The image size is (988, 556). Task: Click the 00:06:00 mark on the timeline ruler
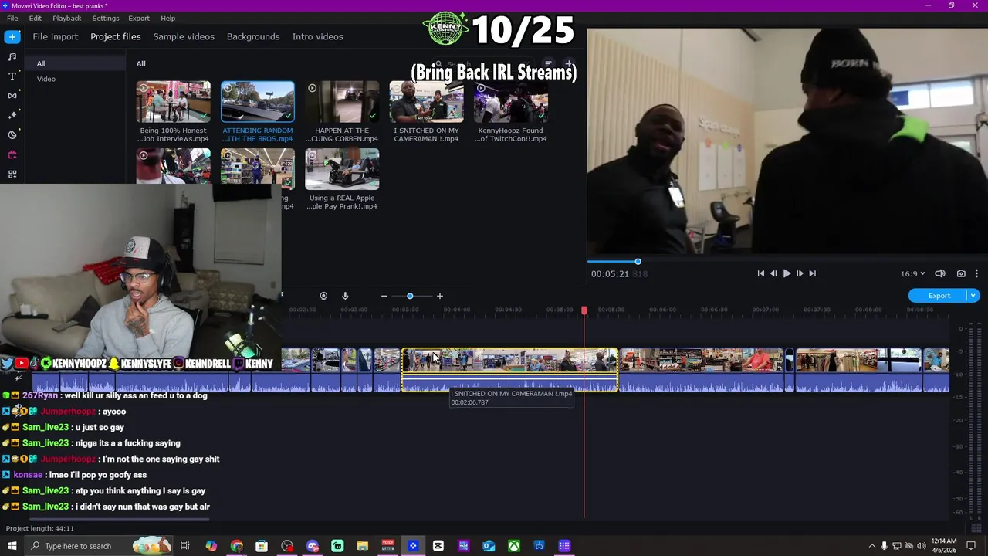tap(662, 310)
